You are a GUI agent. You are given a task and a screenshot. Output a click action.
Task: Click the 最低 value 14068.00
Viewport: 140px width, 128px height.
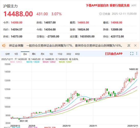(116, 23)
